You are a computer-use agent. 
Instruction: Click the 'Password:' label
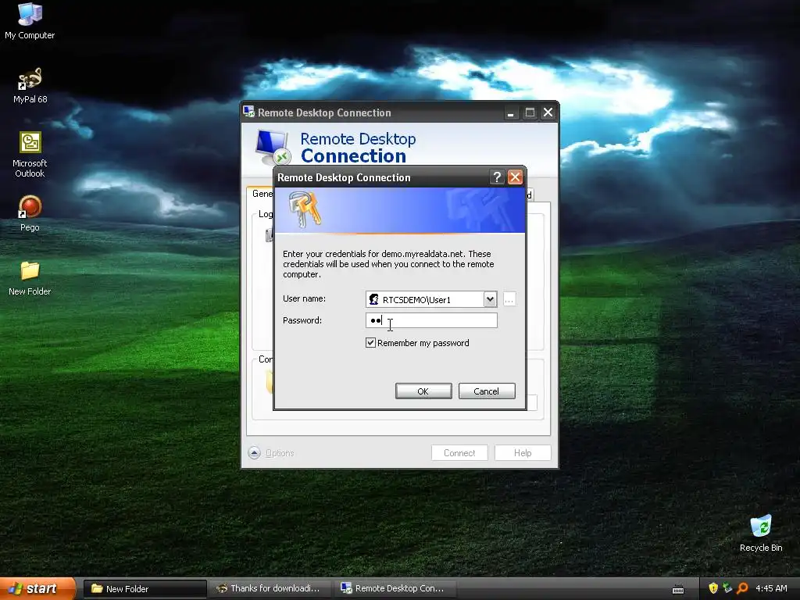pyautogui.click(x=302, y=320)
